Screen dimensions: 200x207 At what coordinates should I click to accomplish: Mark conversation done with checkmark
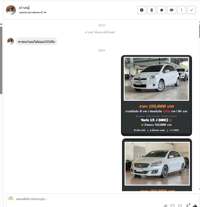191,10
